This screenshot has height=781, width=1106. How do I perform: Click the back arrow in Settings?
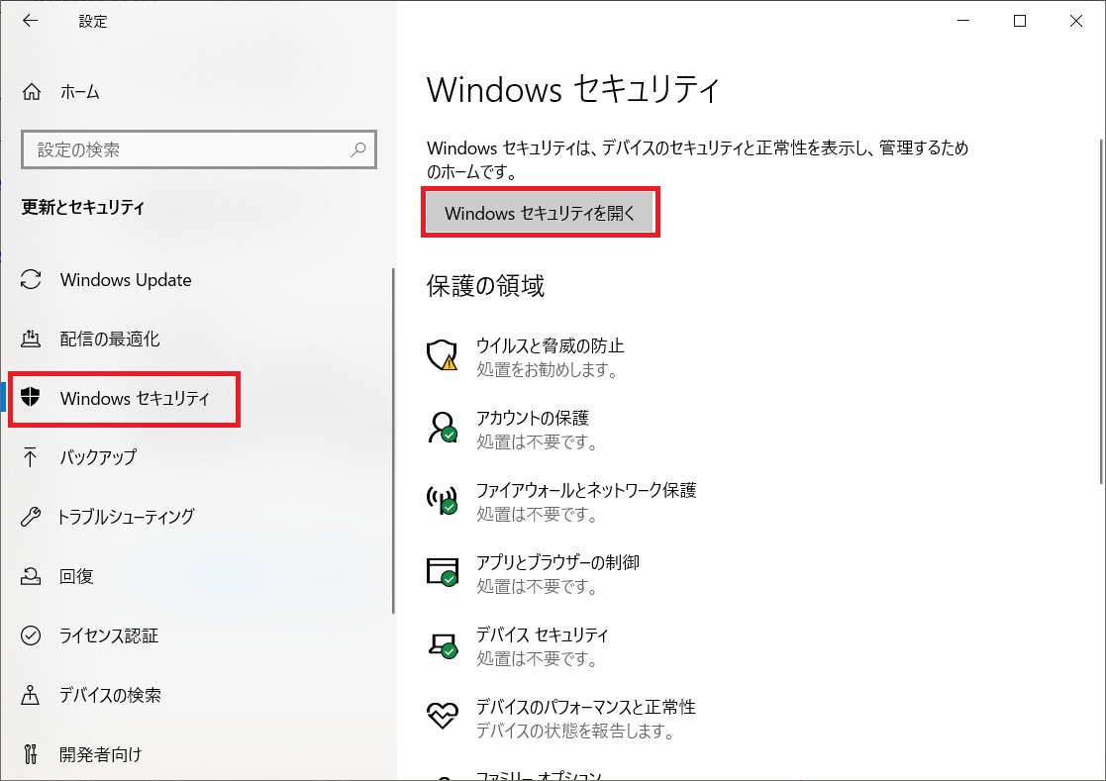[30, 21]
